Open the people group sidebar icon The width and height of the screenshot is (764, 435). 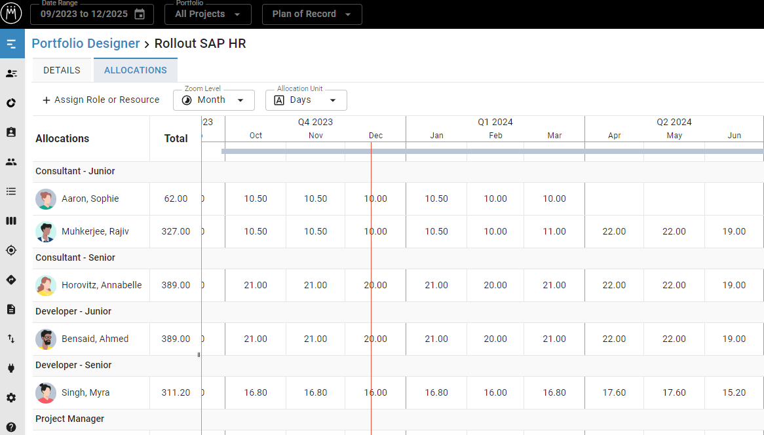[11, 162]
